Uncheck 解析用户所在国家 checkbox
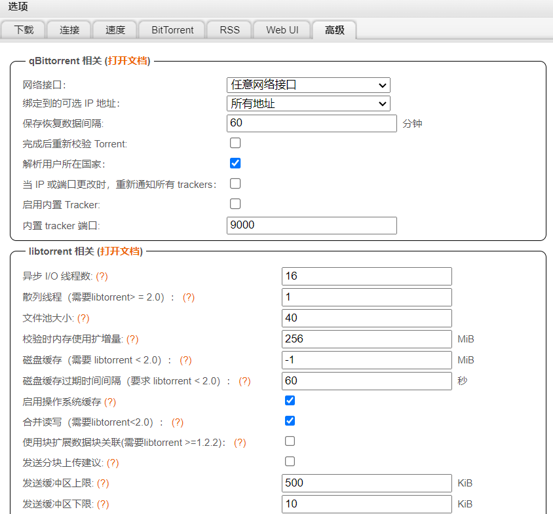This screenshot has height=514, width=553. pos(235,163)
